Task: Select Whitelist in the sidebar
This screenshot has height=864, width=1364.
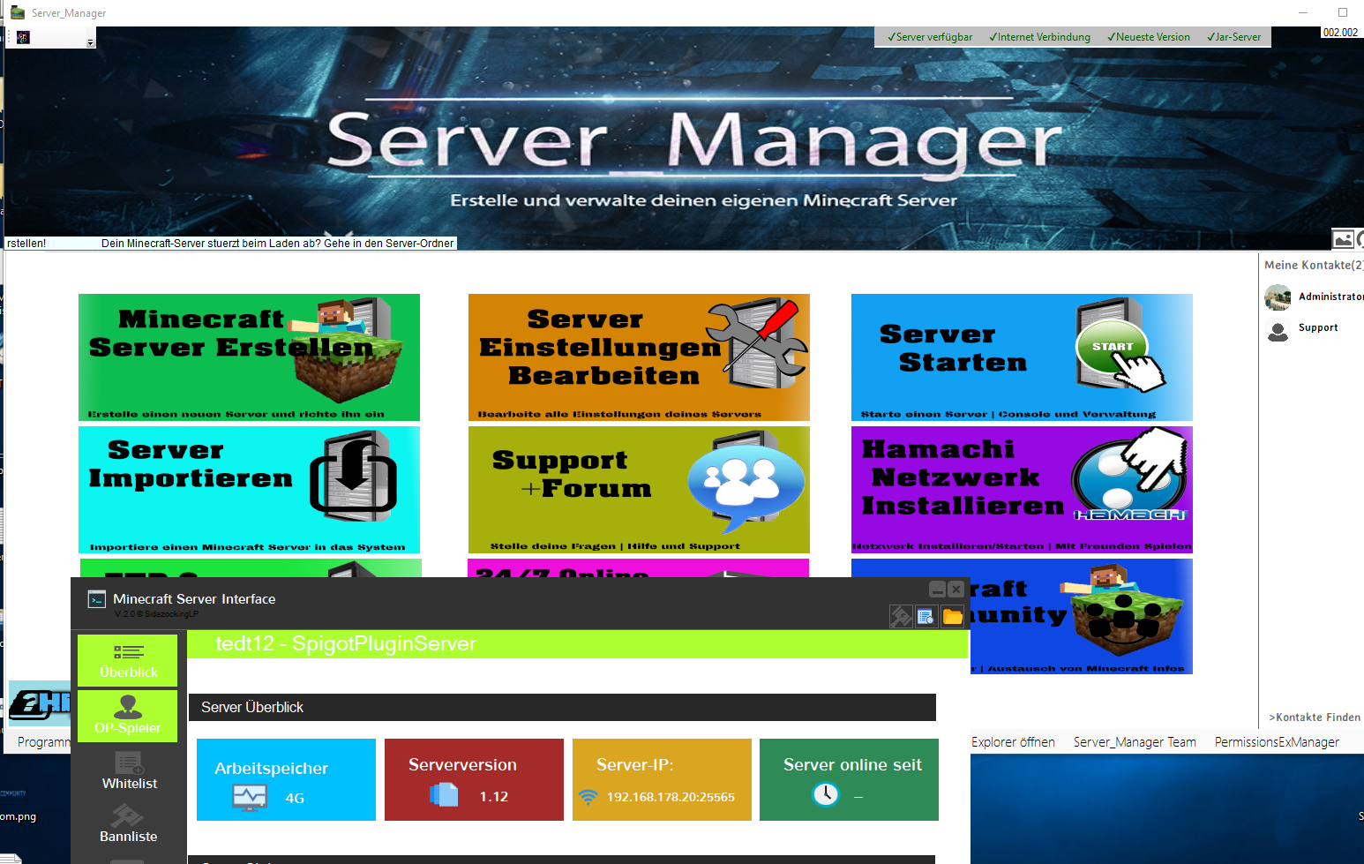Action: [129, 770]
